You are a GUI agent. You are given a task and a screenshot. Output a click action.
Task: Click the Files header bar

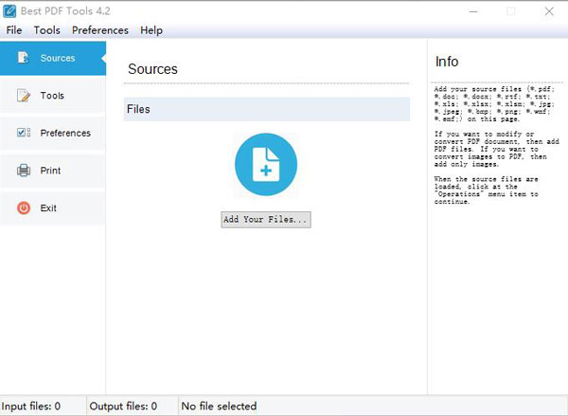(x=267, y=109)
